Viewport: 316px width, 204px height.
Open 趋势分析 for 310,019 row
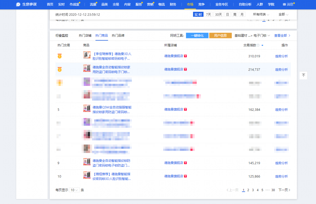click(x=281, y=56)
